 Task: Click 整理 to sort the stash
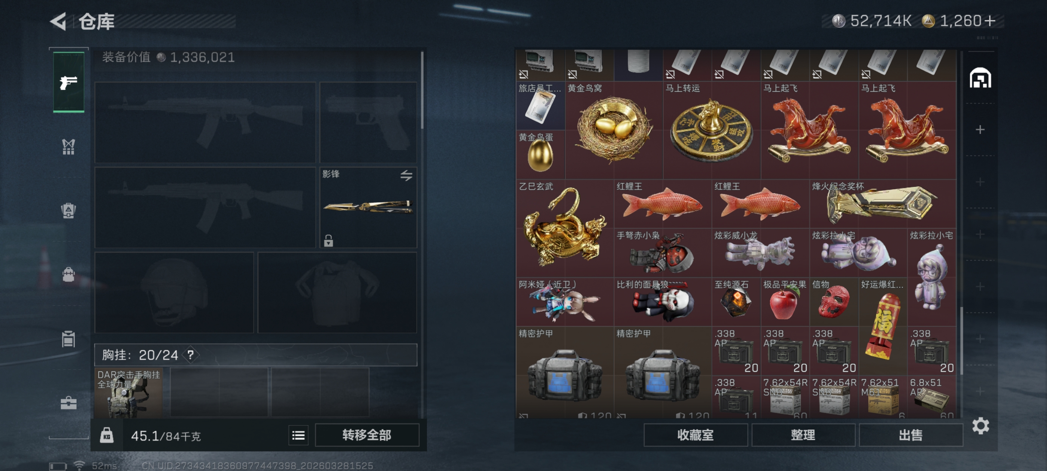[803, 435]
